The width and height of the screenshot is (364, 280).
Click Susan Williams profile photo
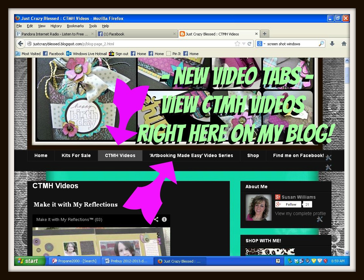point(259,208)
